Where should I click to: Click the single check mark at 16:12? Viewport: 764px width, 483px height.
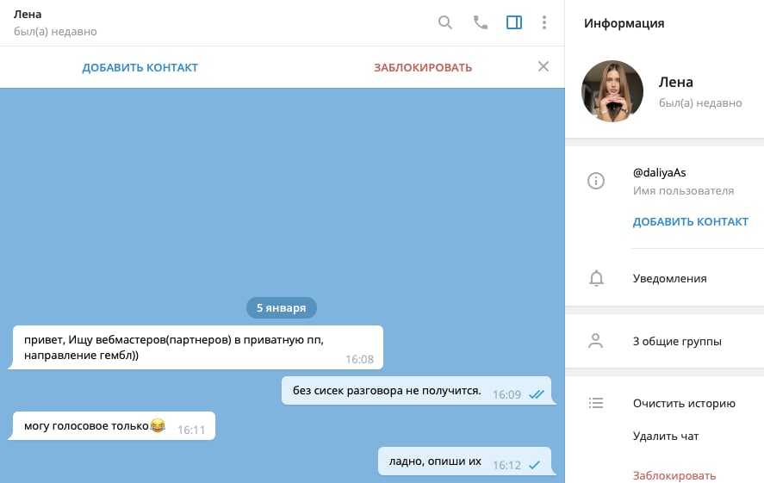(535, 465)
